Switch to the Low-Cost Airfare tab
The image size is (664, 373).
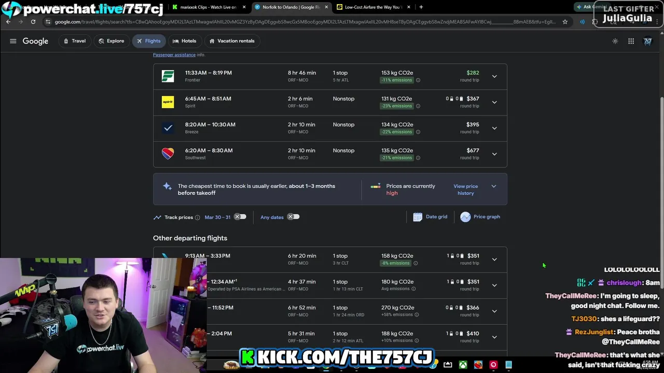tap(372, 7)
